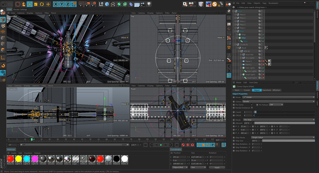The image size is (319, 173).
Task: Click the light bulb Light object icon
Action: 149,4
